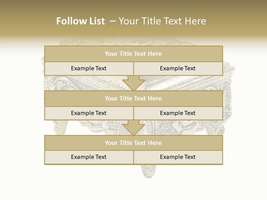This screenshot has width=267, height=200.
Task: Click the dash separator in the slide title
Action: click(x=113, y=21)
